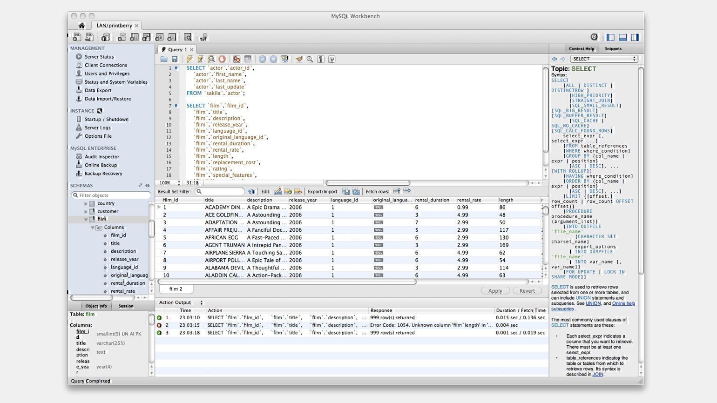The image size is (717, 403).
Task: Click the Apply button
Action: tap(495, 291)
